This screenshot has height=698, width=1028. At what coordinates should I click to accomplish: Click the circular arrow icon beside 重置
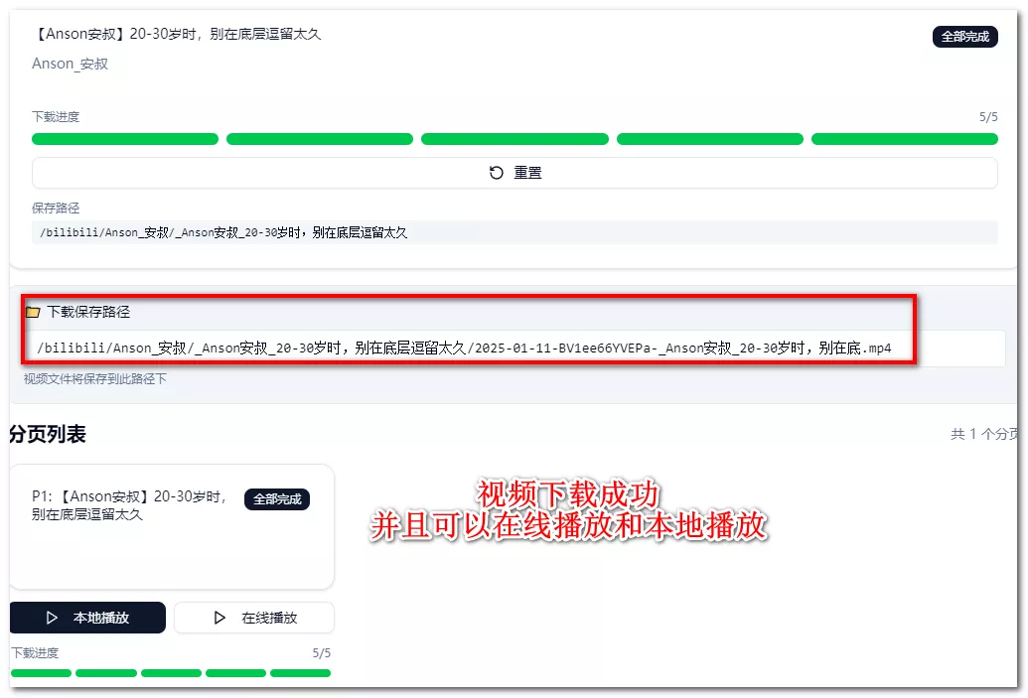coord(497,173)
